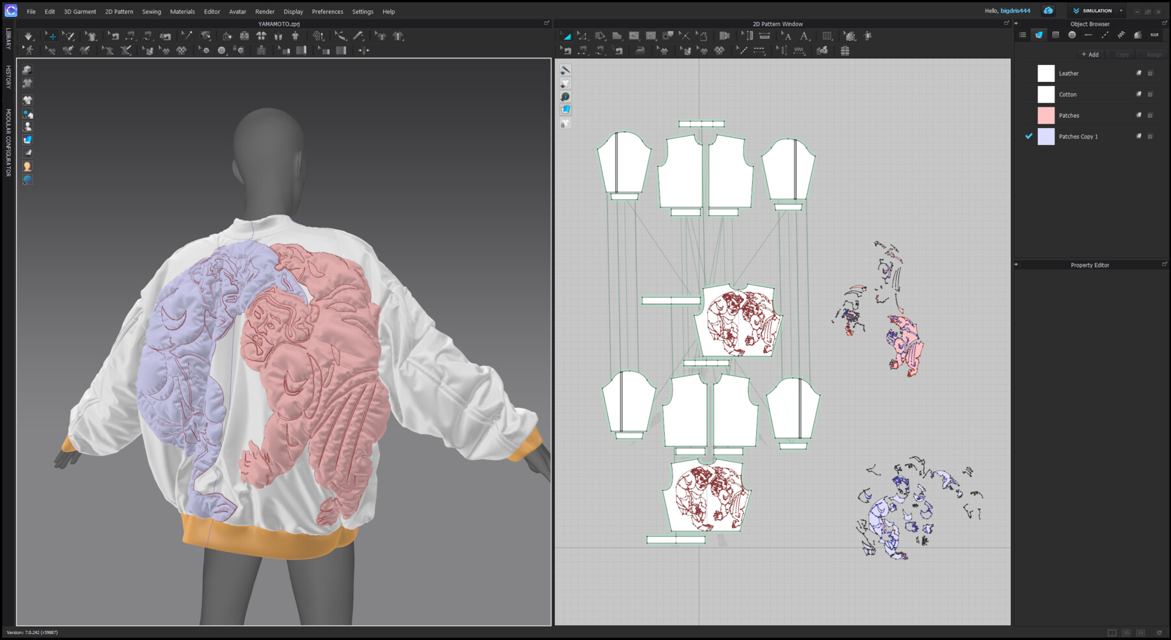
Task: Select the Button tool in Object Browser
Action: point(1071,34)
